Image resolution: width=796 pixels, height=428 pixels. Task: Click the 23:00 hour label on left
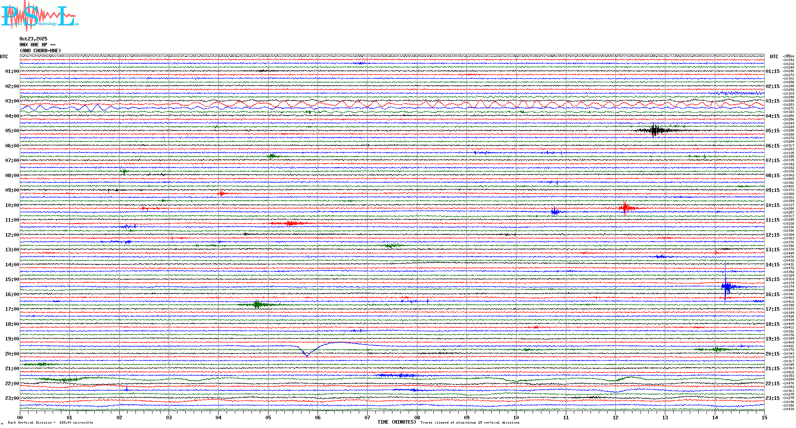coord(12,398)
